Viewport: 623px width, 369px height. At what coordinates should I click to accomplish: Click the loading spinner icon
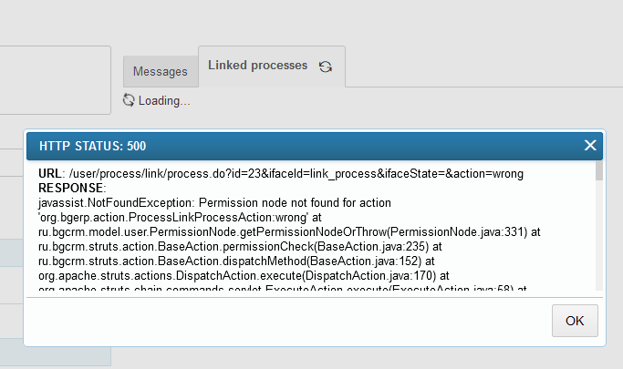[x=129, y=100]
